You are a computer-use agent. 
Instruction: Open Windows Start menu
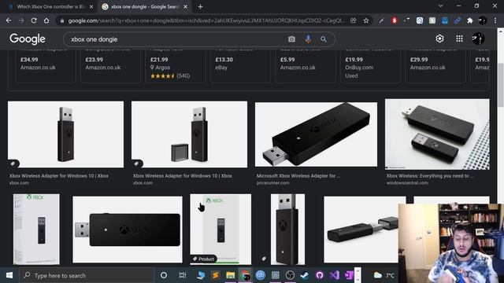pos(9,275)
